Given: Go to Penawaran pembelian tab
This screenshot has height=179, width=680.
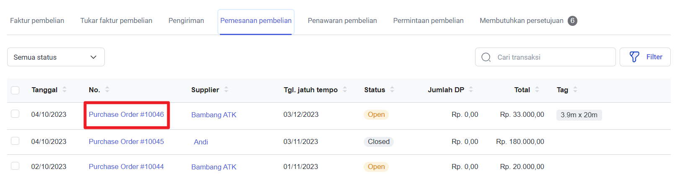Looking at the screenshot, I should [342, 20].
